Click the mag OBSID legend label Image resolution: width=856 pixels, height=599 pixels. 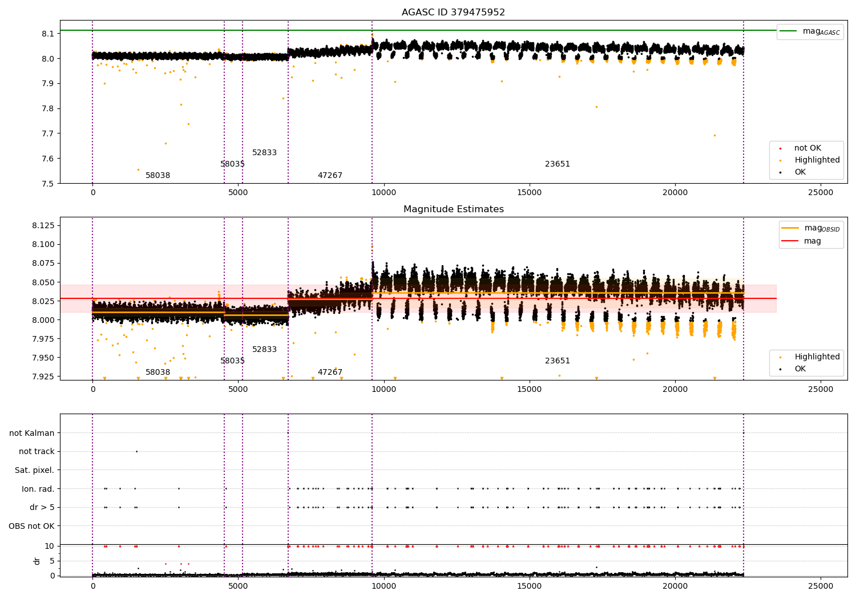(x=822, y=229)
